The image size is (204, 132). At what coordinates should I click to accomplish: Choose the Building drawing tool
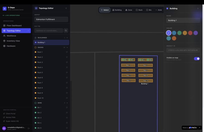tap(117, 10)
